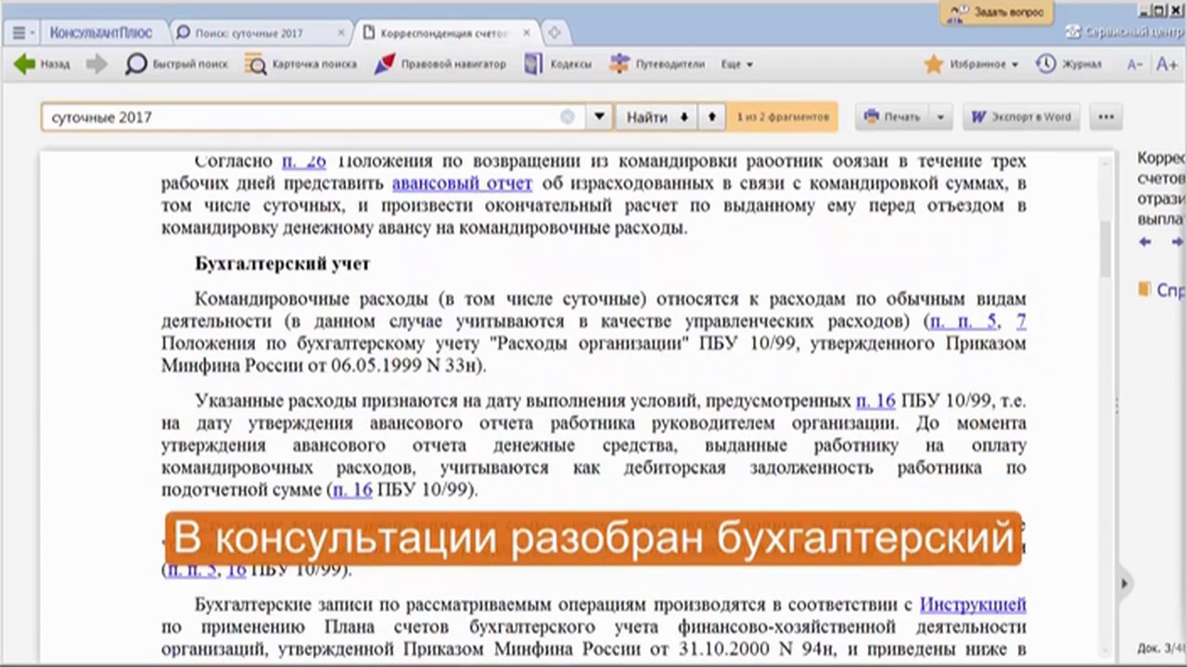Expand the Печать options dropdown arrow

(940, 117)
